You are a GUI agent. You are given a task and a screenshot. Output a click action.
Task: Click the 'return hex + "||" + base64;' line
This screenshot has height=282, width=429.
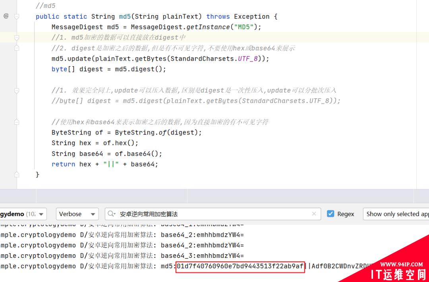(x=105, y=165)
